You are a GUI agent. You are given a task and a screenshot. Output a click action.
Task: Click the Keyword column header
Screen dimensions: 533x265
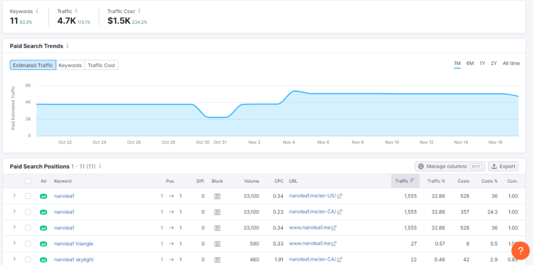point(63,181)
